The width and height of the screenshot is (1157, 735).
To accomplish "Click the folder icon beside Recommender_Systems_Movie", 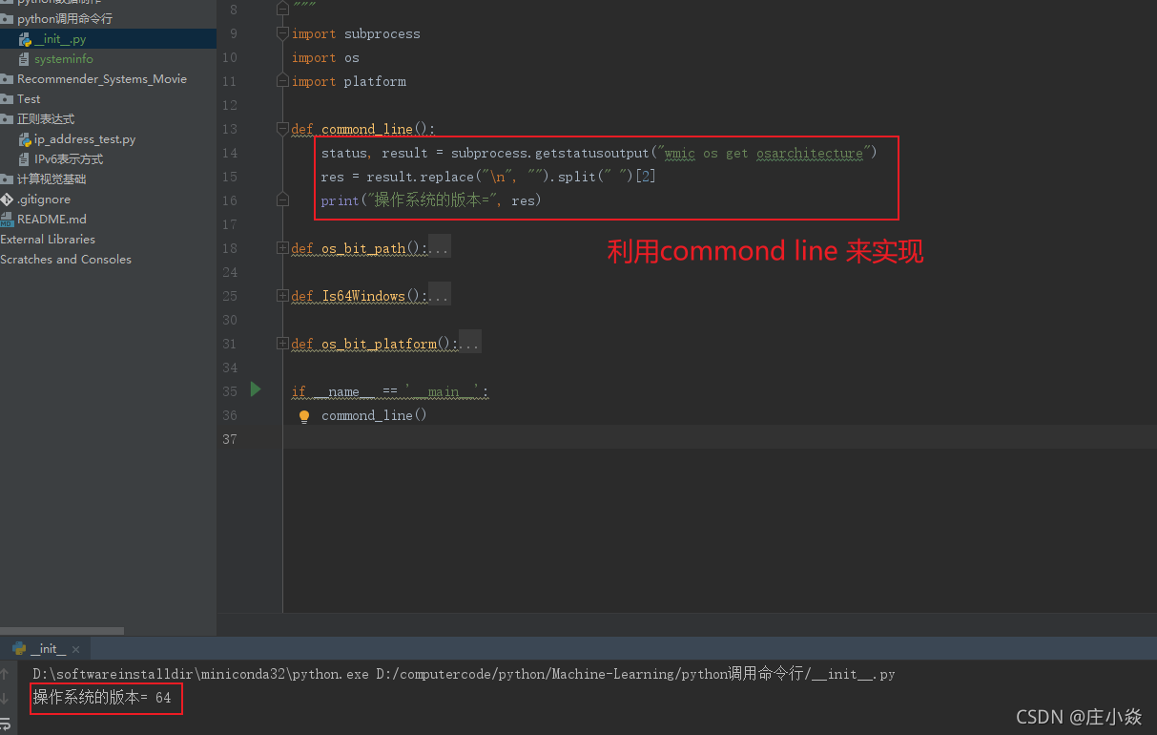I will [7, 79].
